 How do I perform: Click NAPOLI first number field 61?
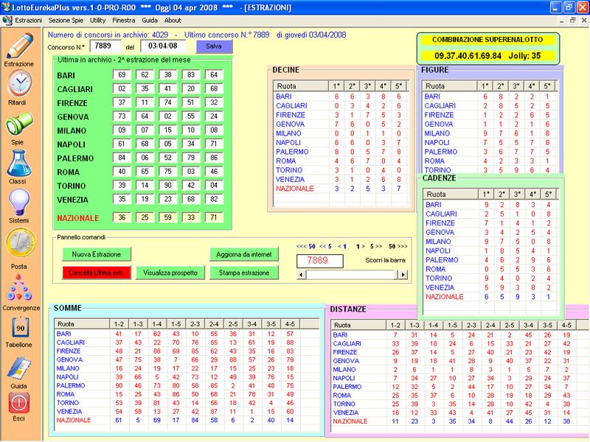[x=122, y=144]
